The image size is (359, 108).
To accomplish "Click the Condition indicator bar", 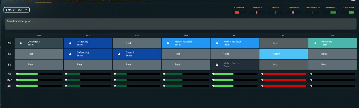I will pos(257,13).
